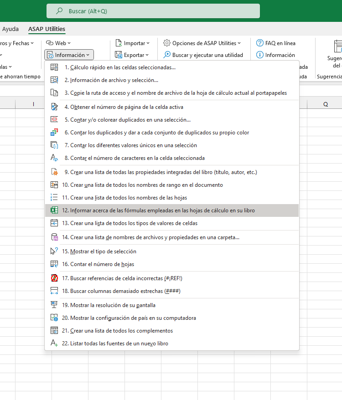
Task: Select the ASAP Utilities ribbon tab
Action: point(47,29)
